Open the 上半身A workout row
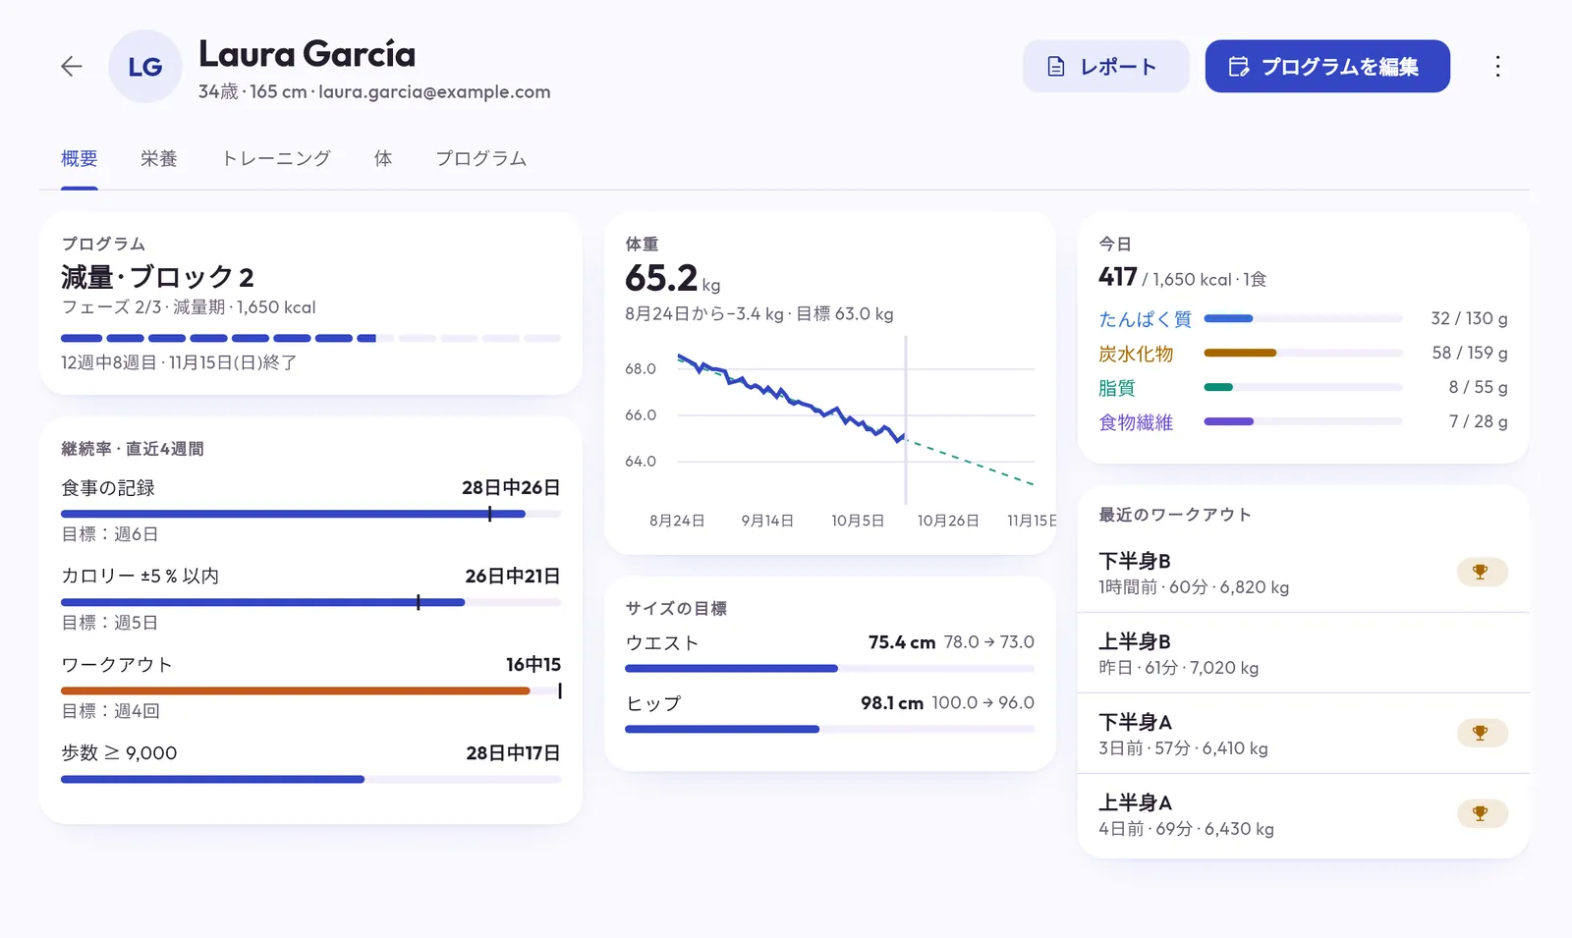The height and width of the screenshot is (938, 1572). [1303, 814]
